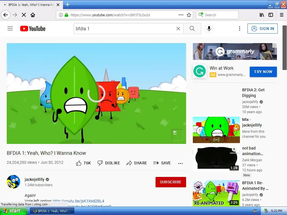Click TRY NOW on Grammarly ad
The height and width of the screenshot is (215, 287).
pyautogui.click(x=263, y=72)
